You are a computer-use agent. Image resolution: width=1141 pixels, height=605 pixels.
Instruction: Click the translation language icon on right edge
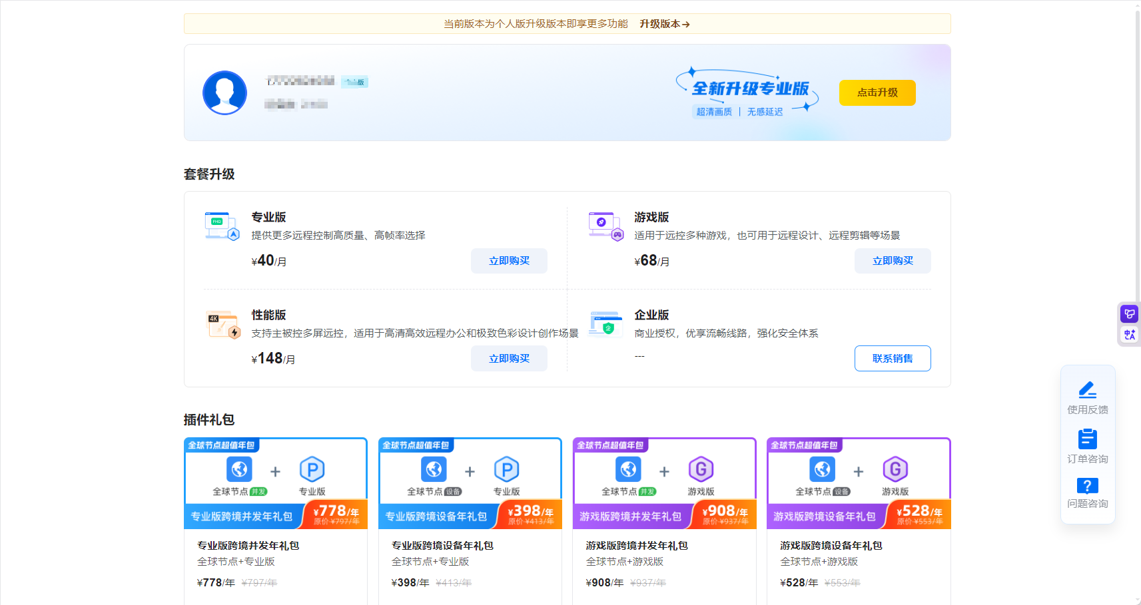click(1129, 335)
